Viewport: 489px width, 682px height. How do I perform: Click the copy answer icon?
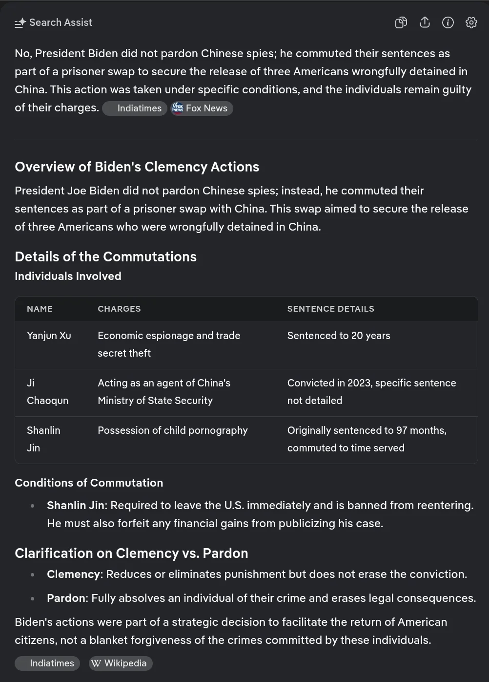click(x=401, y=22)
